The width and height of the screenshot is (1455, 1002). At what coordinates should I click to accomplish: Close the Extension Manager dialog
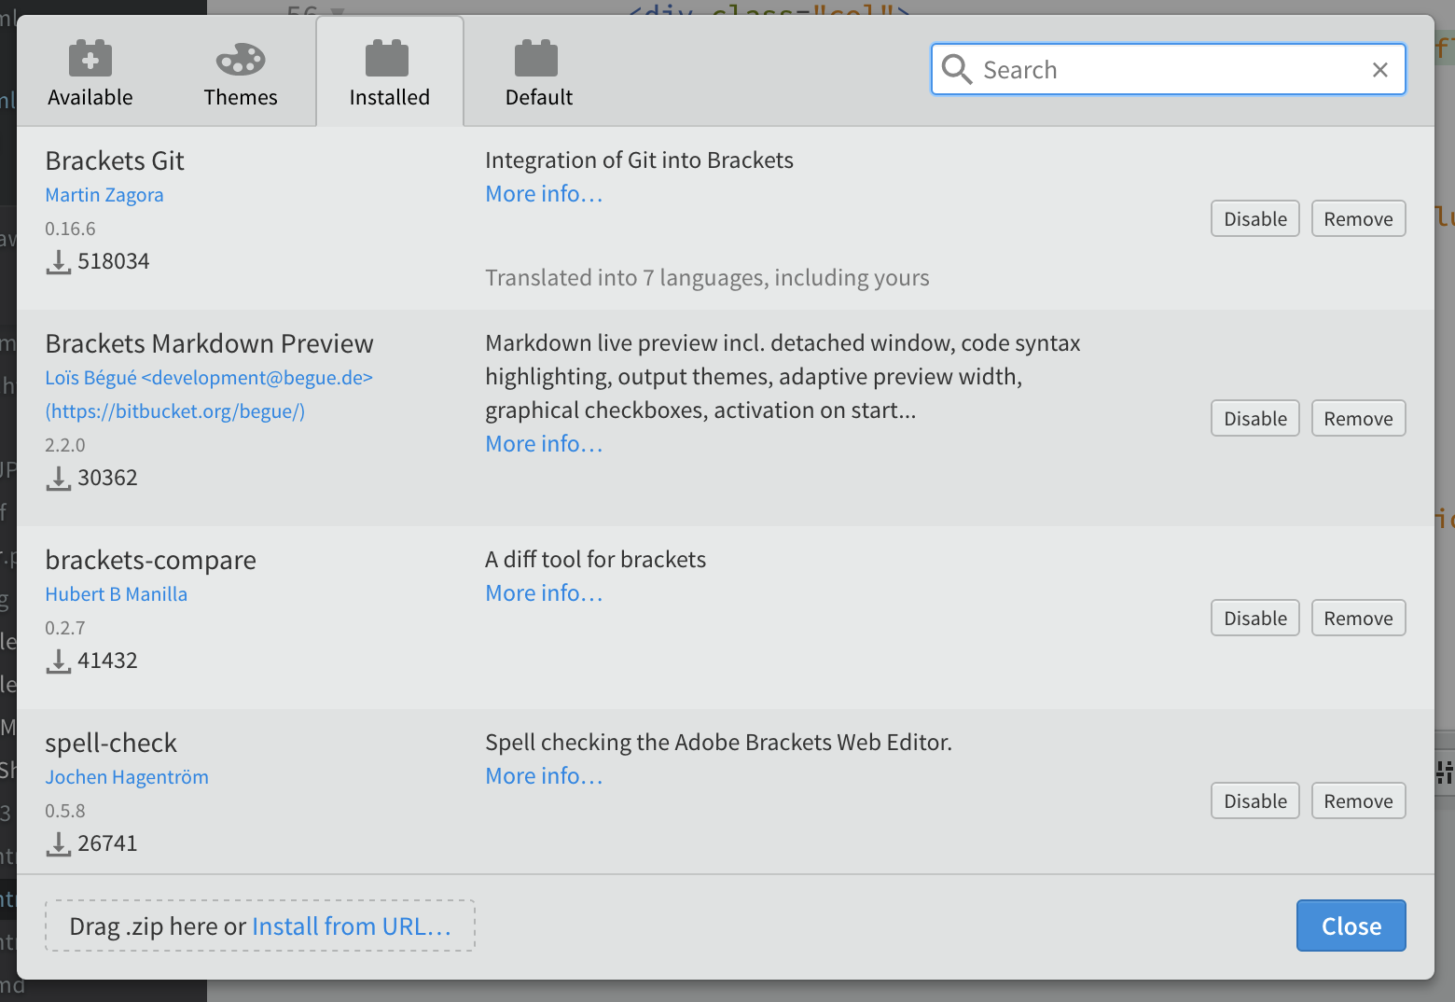[x=1351, y=926]
